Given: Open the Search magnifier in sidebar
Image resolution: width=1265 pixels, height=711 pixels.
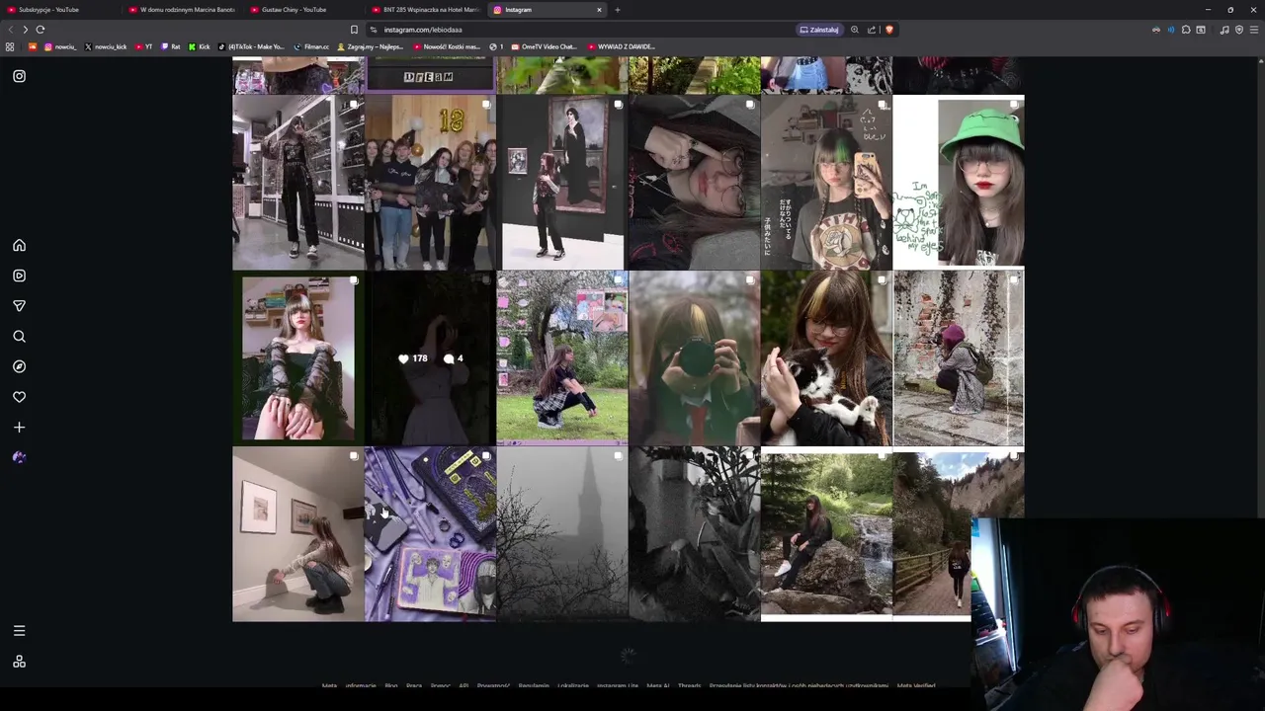Looking at the screenshot, I should coord(19,337).
